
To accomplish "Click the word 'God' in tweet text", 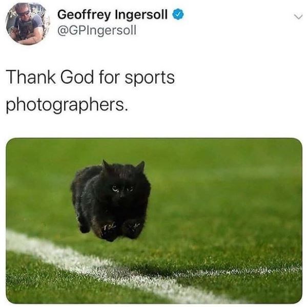I will (x=77, y=78).
